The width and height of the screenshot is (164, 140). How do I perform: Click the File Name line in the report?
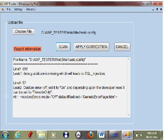49,60
